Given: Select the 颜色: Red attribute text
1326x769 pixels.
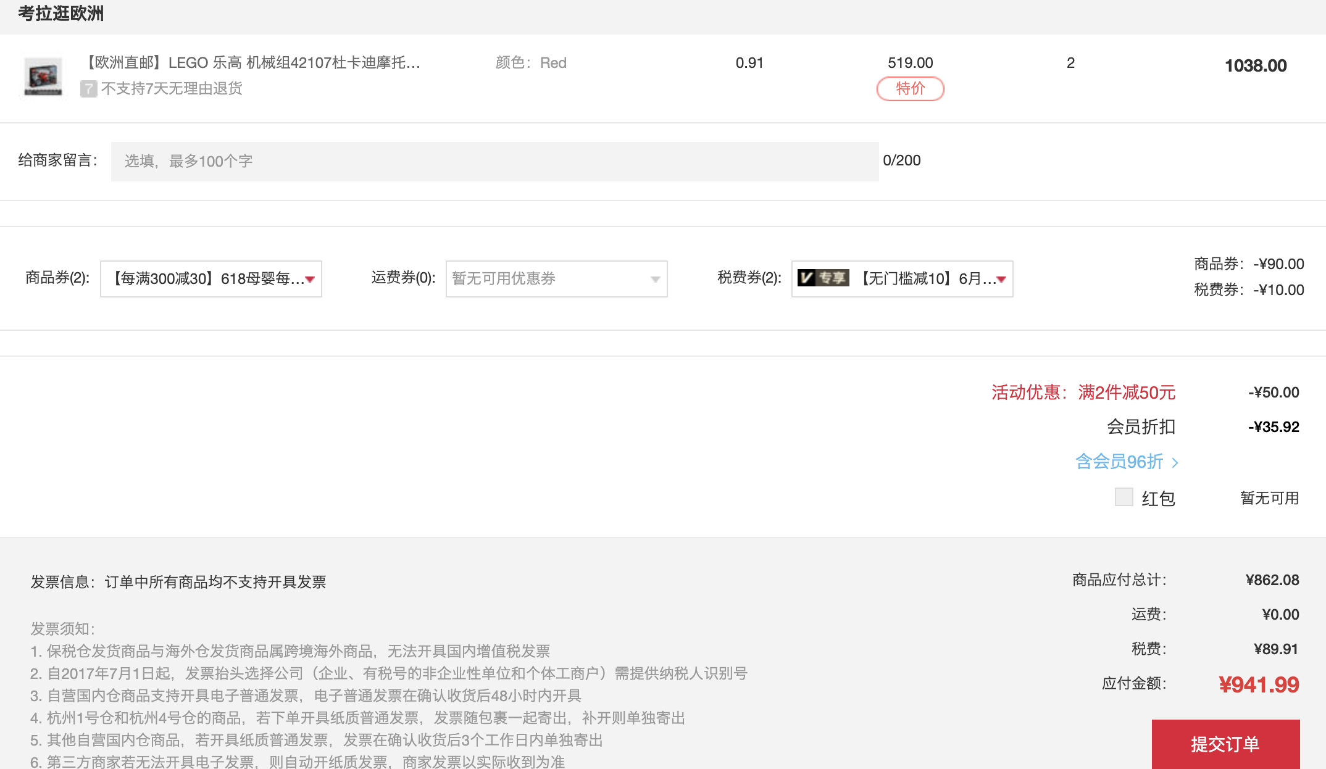Looking at the screenshot, I should click(531, 63).
